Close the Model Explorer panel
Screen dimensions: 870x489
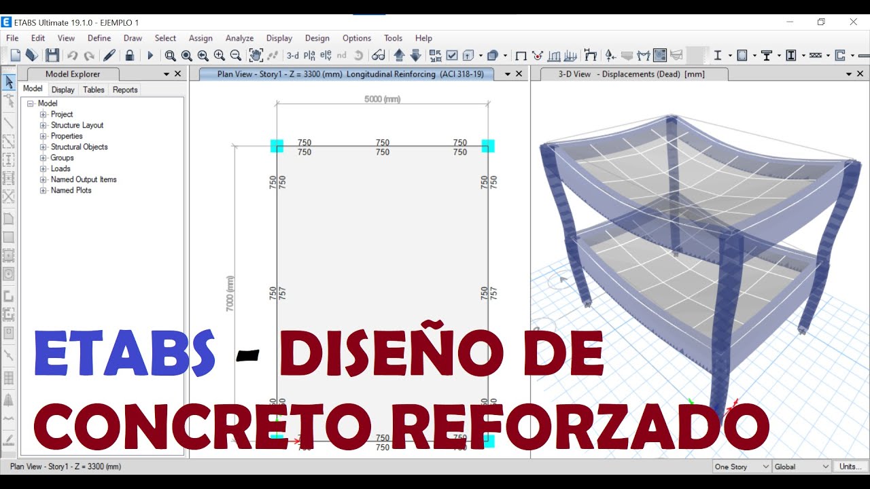coord(178,74)
